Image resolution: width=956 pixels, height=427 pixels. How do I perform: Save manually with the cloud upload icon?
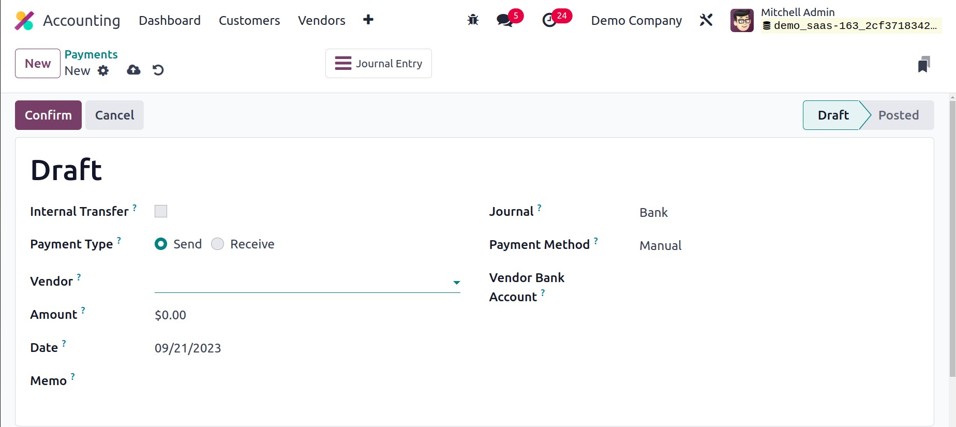click(x=133, y=70)
